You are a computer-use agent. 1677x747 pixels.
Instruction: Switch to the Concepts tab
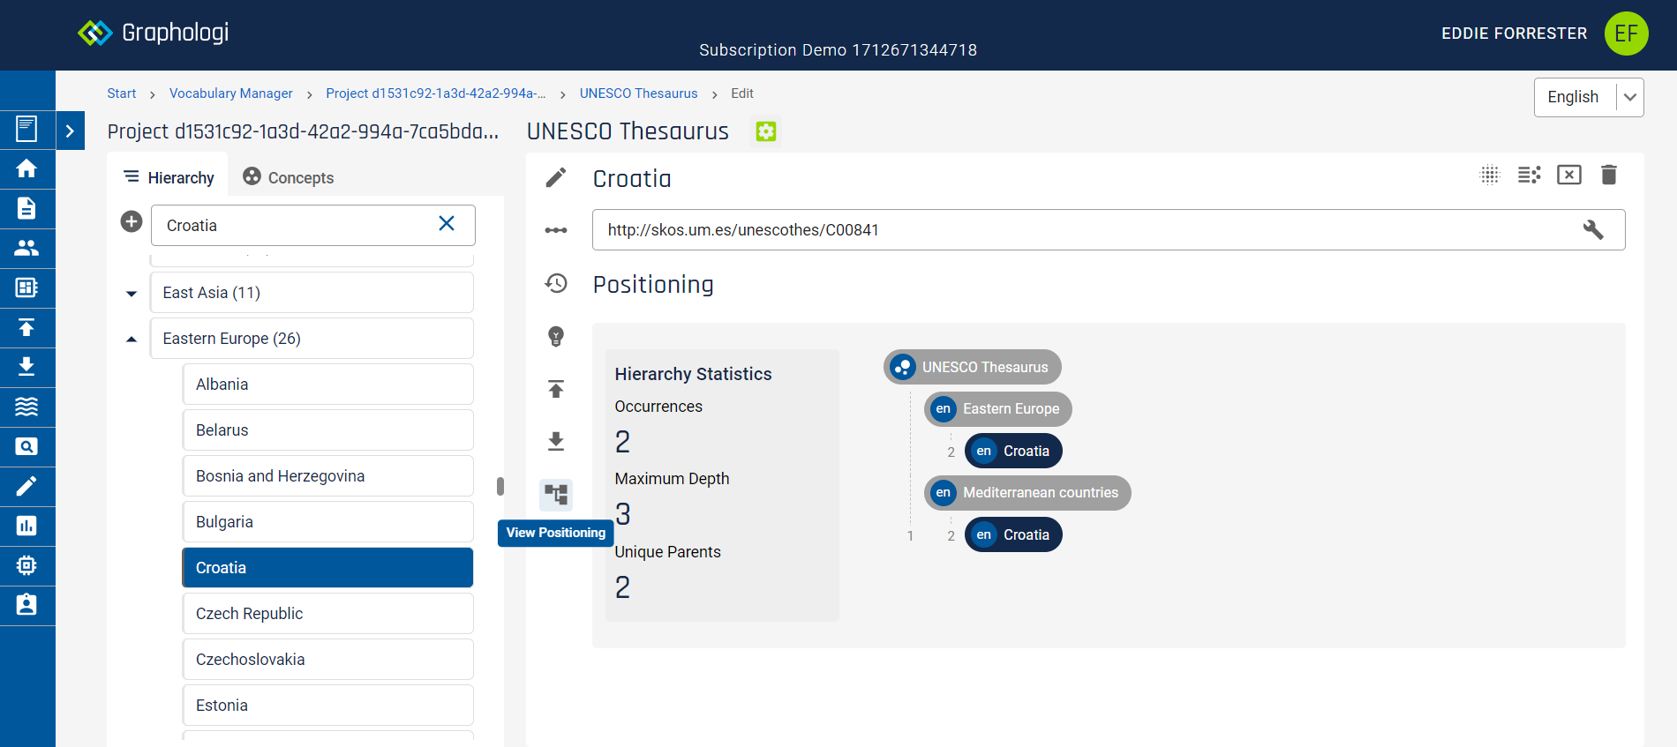point(289,177)
